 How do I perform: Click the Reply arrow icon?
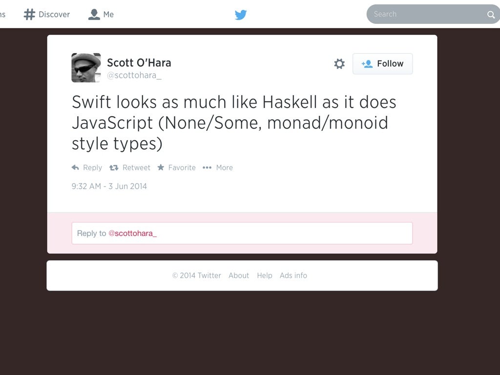[75, 167]
